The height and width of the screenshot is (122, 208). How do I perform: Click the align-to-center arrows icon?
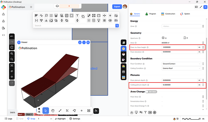tap(104, 16)
